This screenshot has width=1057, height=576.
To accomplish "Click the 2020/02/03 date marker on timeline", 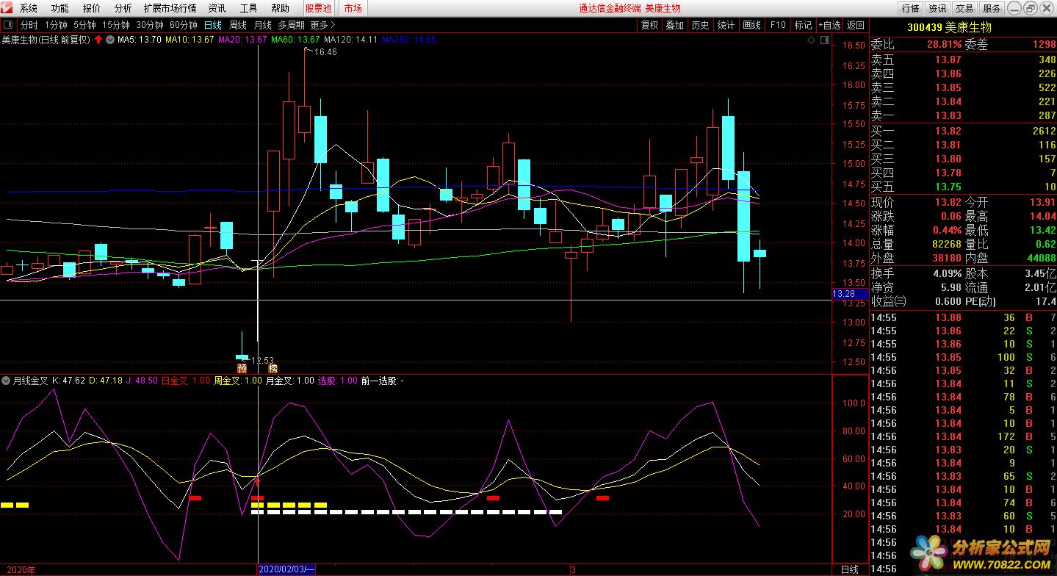I will point(286,569).
